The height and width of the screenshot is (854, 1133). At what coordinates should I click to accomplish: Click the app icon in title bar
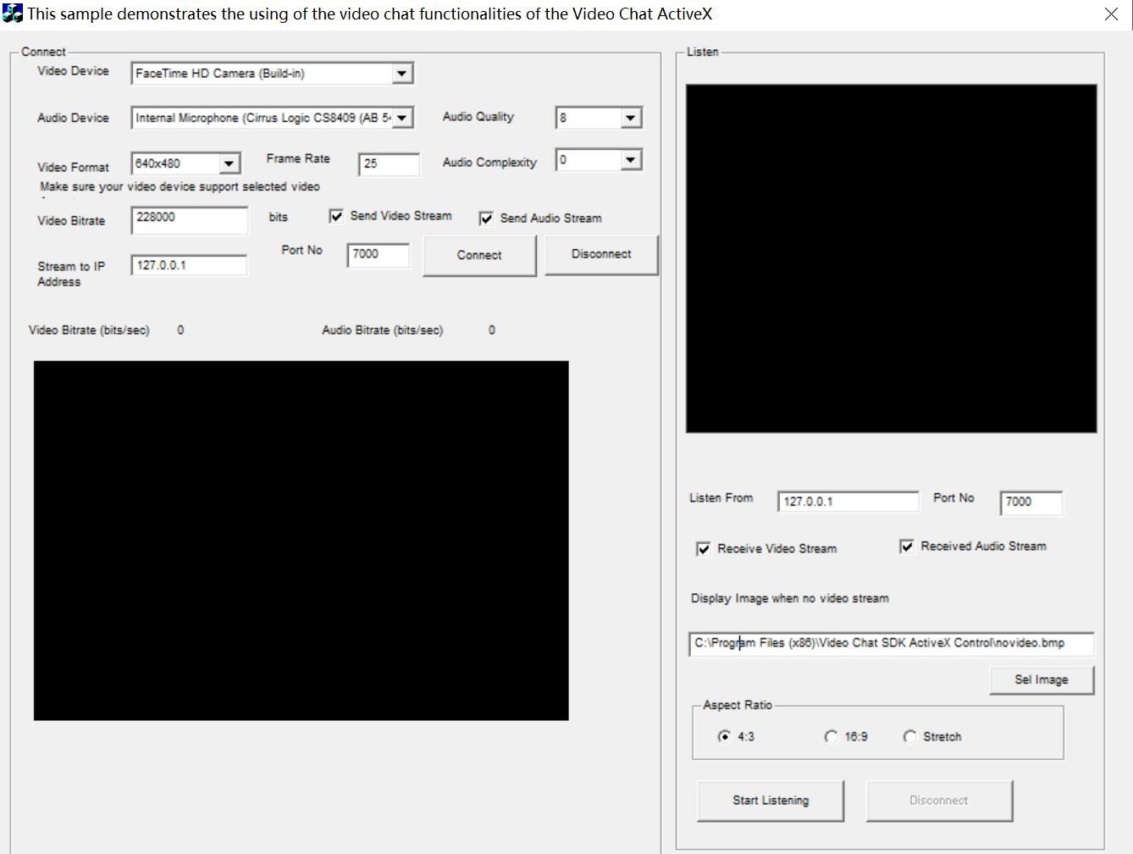point(13,14)
